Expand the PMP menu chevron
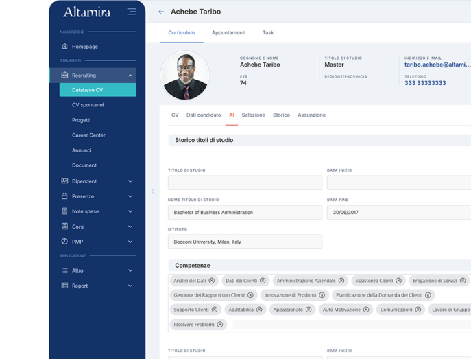The image size is (471, 359). 130,242
